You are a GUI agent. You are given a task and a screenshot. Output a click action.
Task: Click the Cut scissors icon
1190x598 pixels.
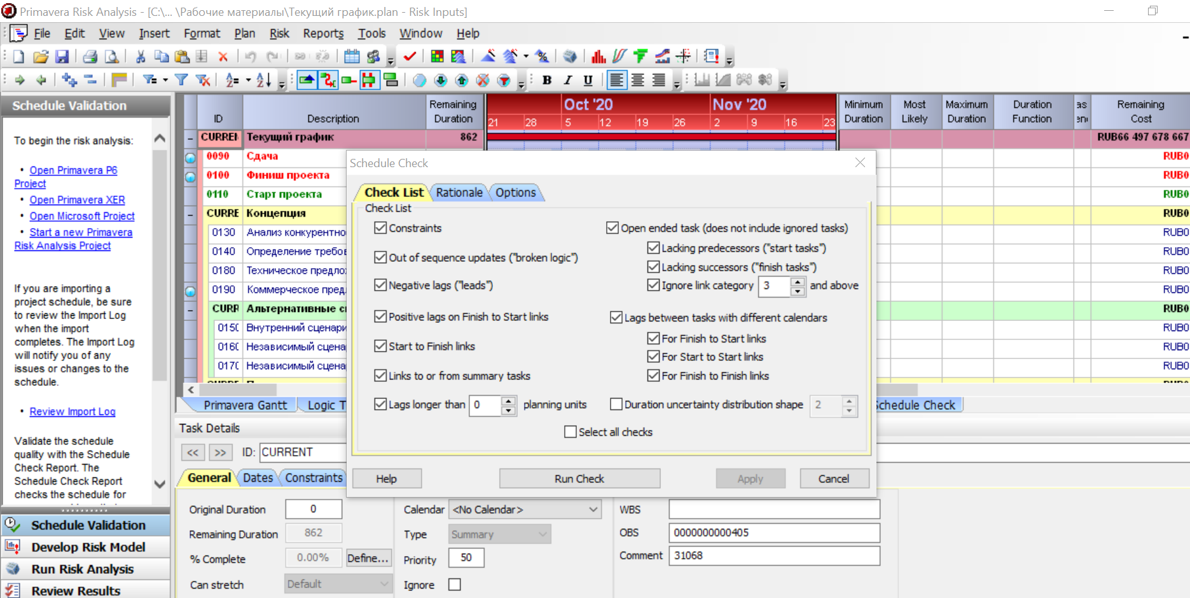(141, 57)
